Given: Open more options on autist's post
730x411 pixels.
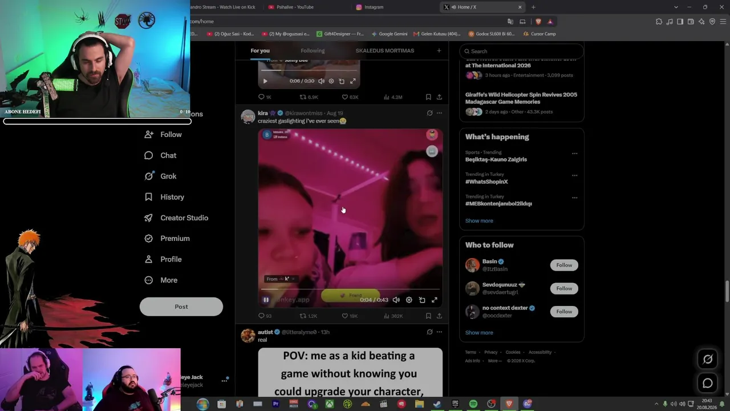Looking at the screenshot, I should tap(439, 332).
